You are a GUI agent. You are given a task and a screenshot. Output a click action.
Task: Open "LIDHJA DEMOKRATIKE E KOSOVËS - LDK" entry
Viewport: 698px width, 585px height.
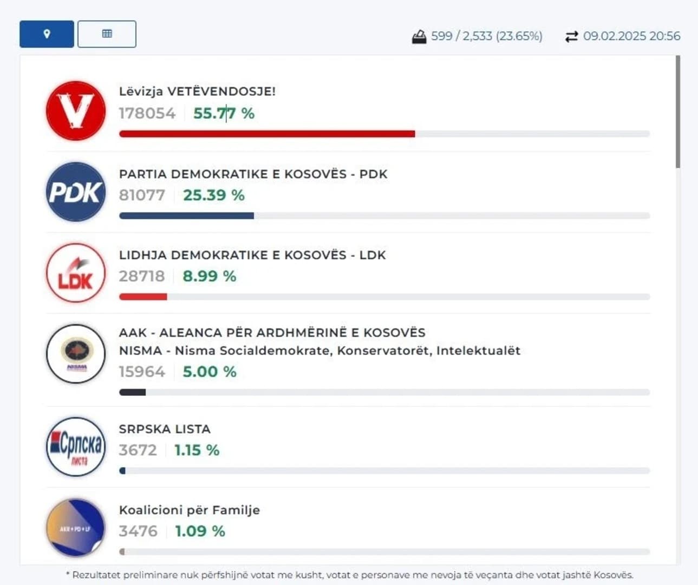click(252, 255)
